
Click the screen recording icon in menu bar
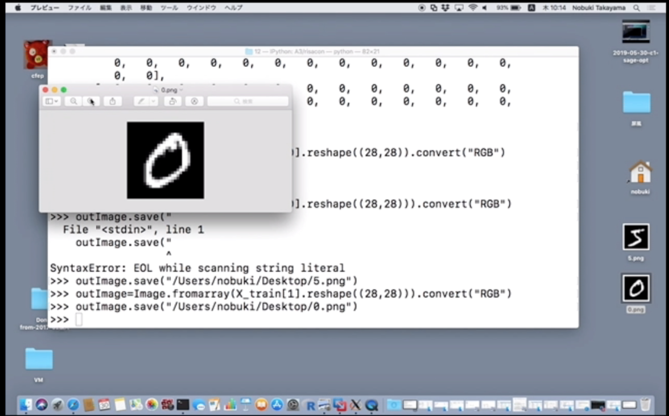[x=422, y=8]
